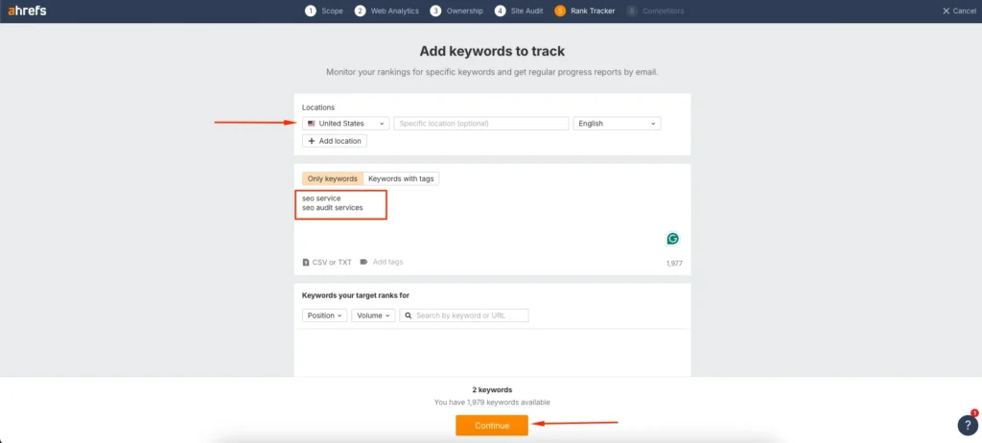Go to step 2 Web Analytics

tap(386, 11)
